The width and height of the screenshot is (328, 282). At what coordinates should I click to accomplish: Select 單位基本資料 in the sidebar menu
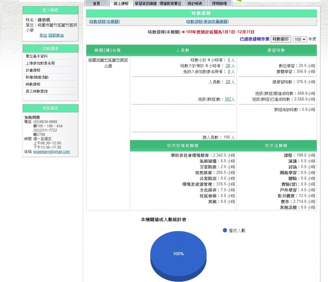(x=37, y=56)
